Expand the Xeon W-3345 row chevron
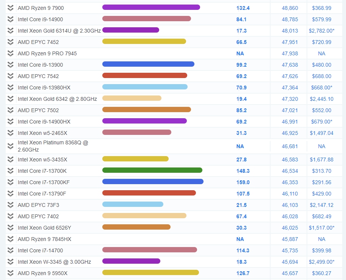The image size is (346, 280). (10, 262)
